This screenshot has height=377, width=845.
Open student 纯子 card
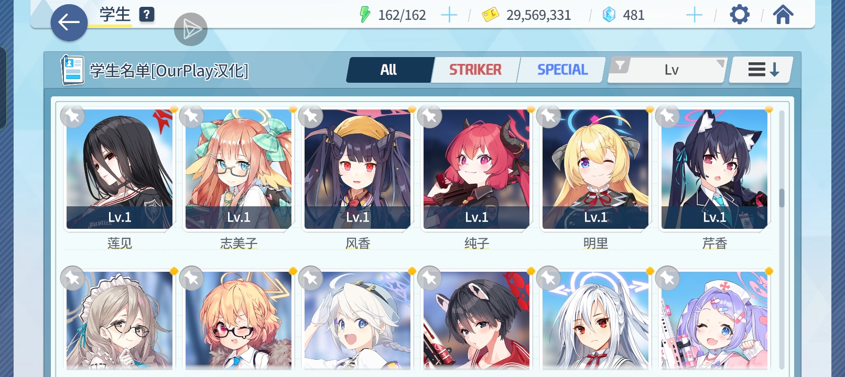(476, 169)
